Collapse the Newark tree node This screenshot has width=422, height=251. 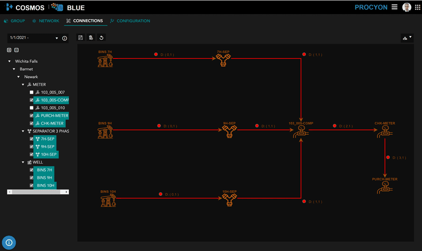coord(19,77)
